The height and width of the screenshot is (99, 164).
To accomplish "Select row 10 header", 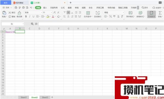I will coord(3,57).
